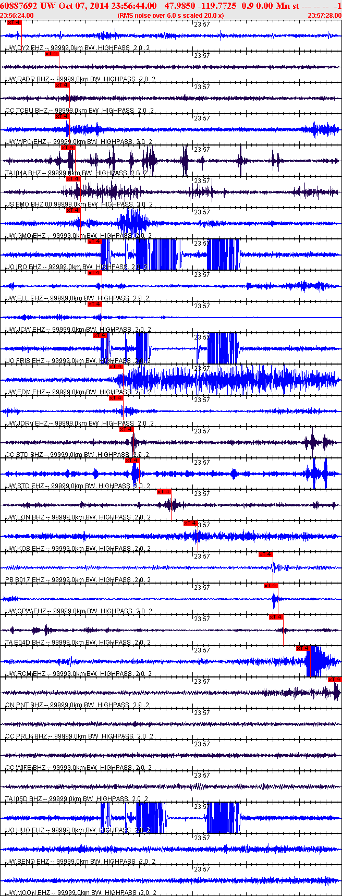
Task: Click the red pick flag on UW.RADR trace
Action: 52,54
